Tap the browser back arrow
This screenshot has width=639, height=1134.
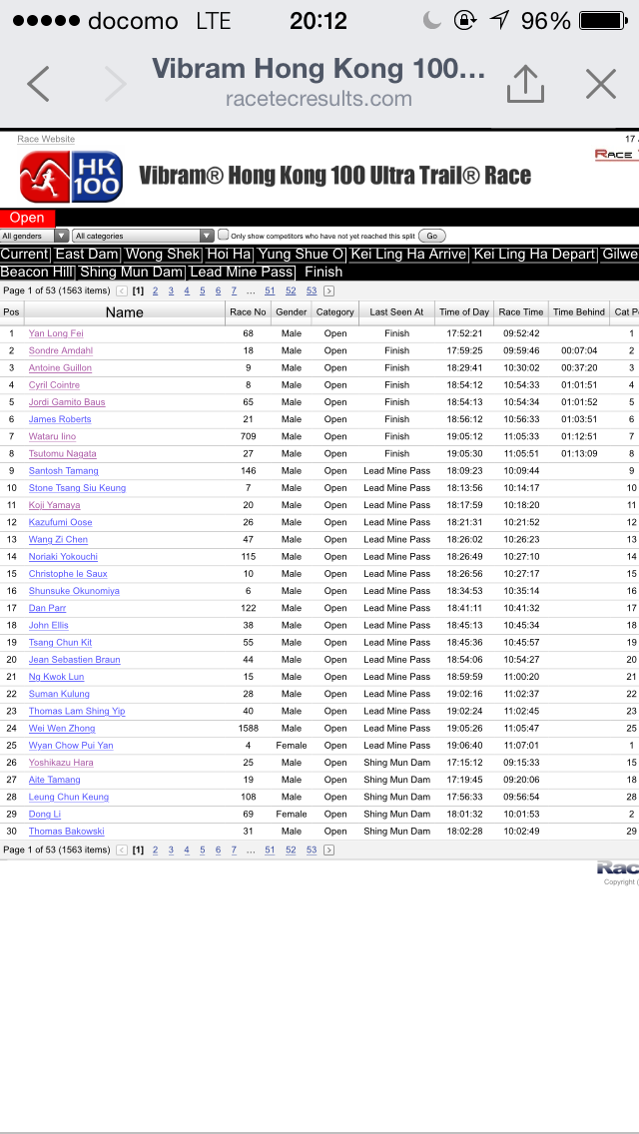tap(38, 84)
